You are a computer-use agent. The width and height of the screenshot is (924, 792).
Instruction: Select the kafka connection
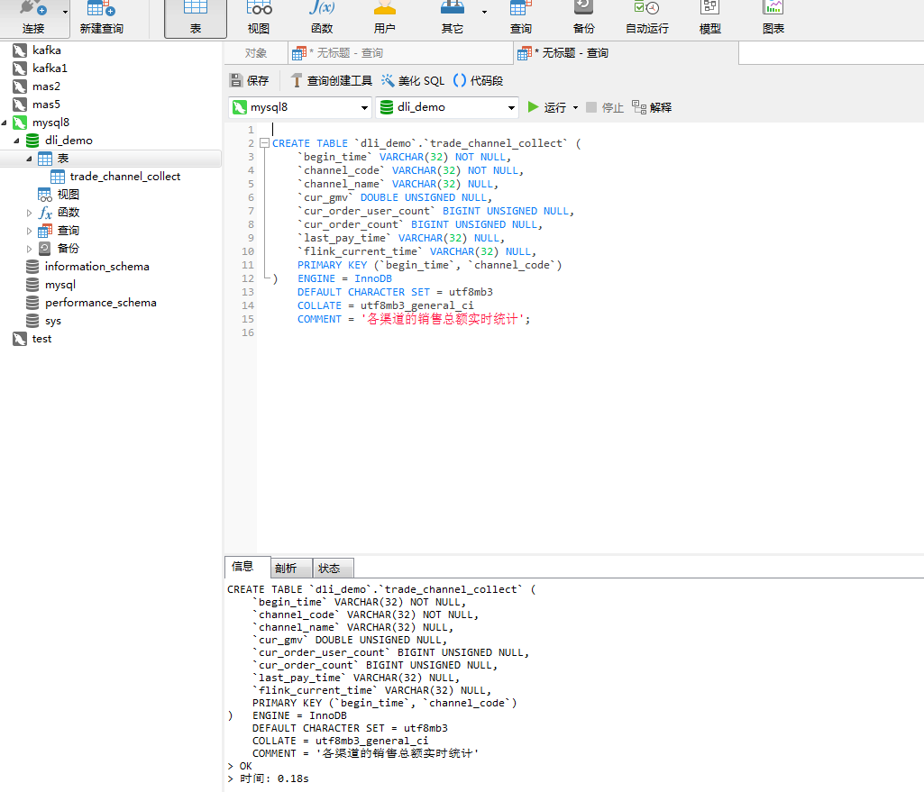pyautogui.click(x=47, y=50)
